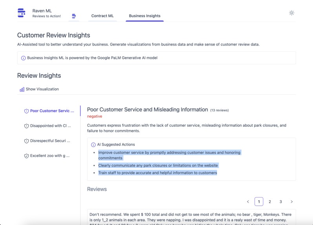Click "Poor Customer Service and Misleading Information" title
The image size is (313, 225).
147,110
